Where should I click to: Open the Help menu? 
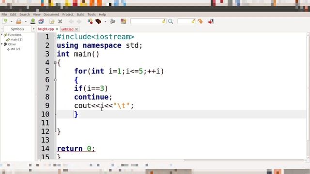(x=102, y=14)
